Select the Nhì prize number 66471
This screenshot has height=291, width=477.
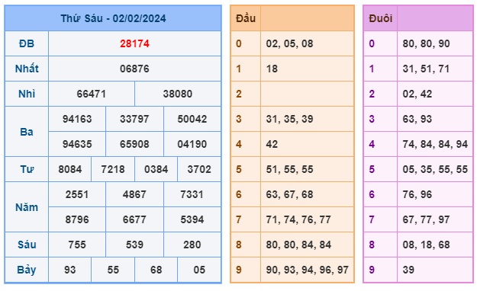pyautogui.click(x=92, y=94)
